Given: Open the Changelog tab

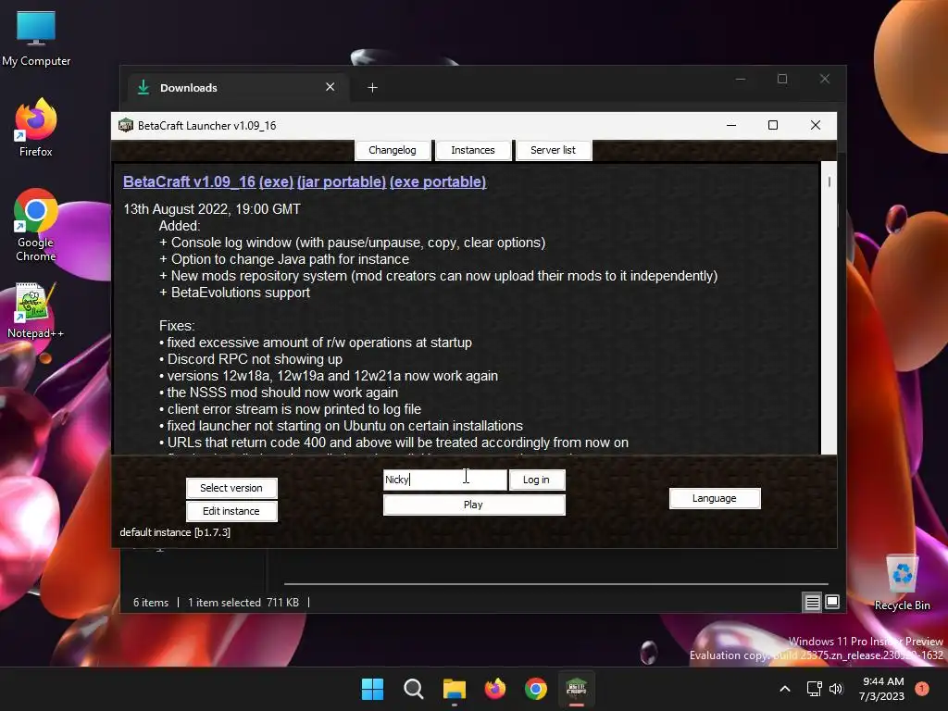Looking at the screenshot, I should 393,150.
